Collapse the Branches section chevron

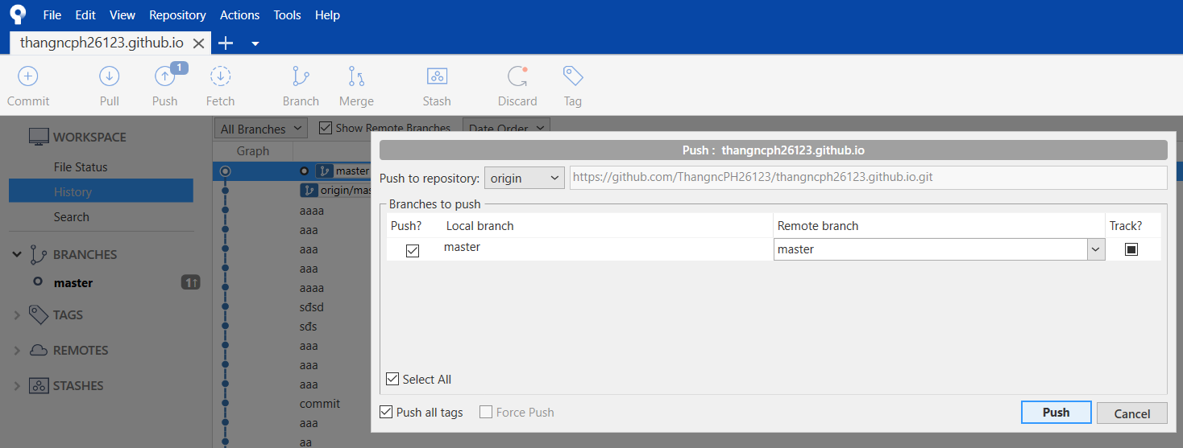[17, 254]
